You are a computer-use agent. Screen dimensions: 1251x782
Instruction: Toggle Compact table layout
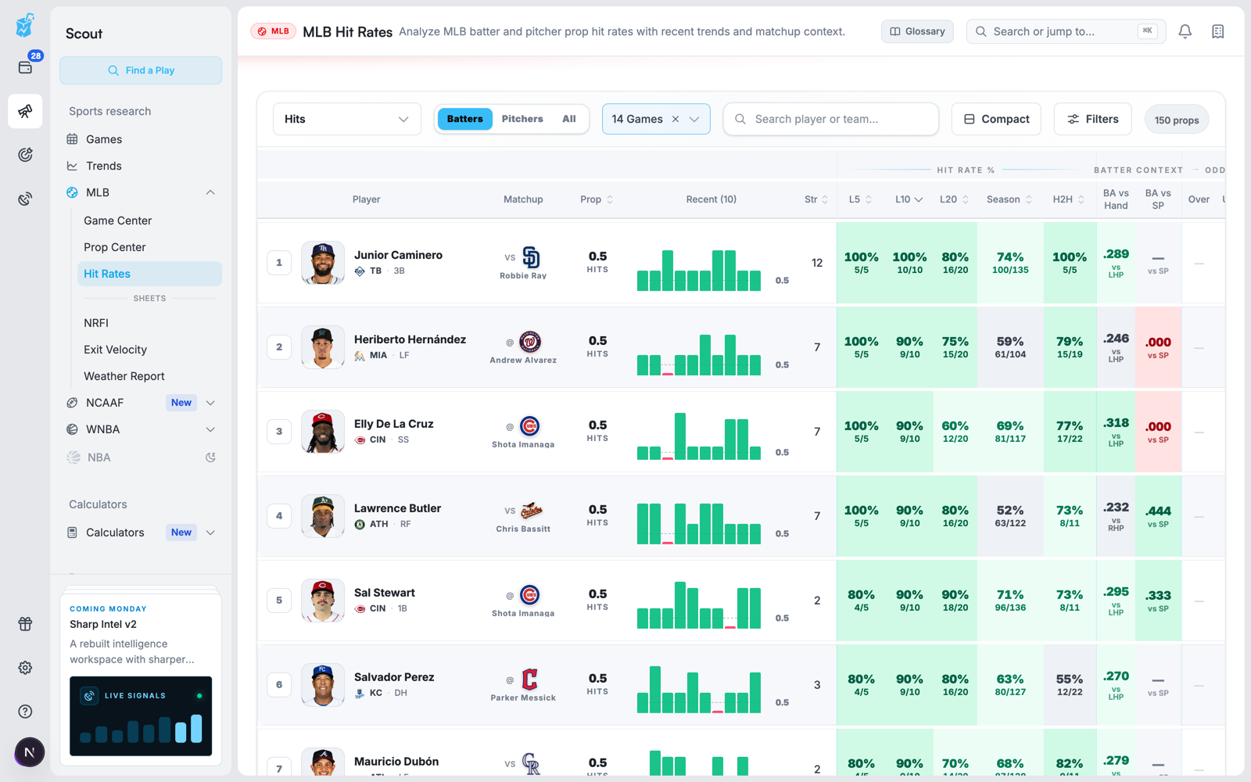[996, 119]
